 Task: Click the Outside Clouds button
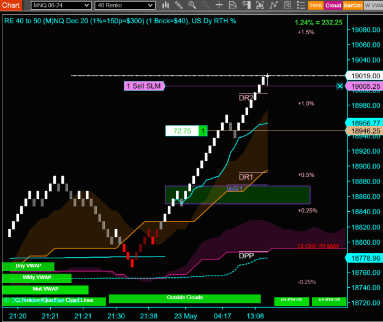click(184, 299)
